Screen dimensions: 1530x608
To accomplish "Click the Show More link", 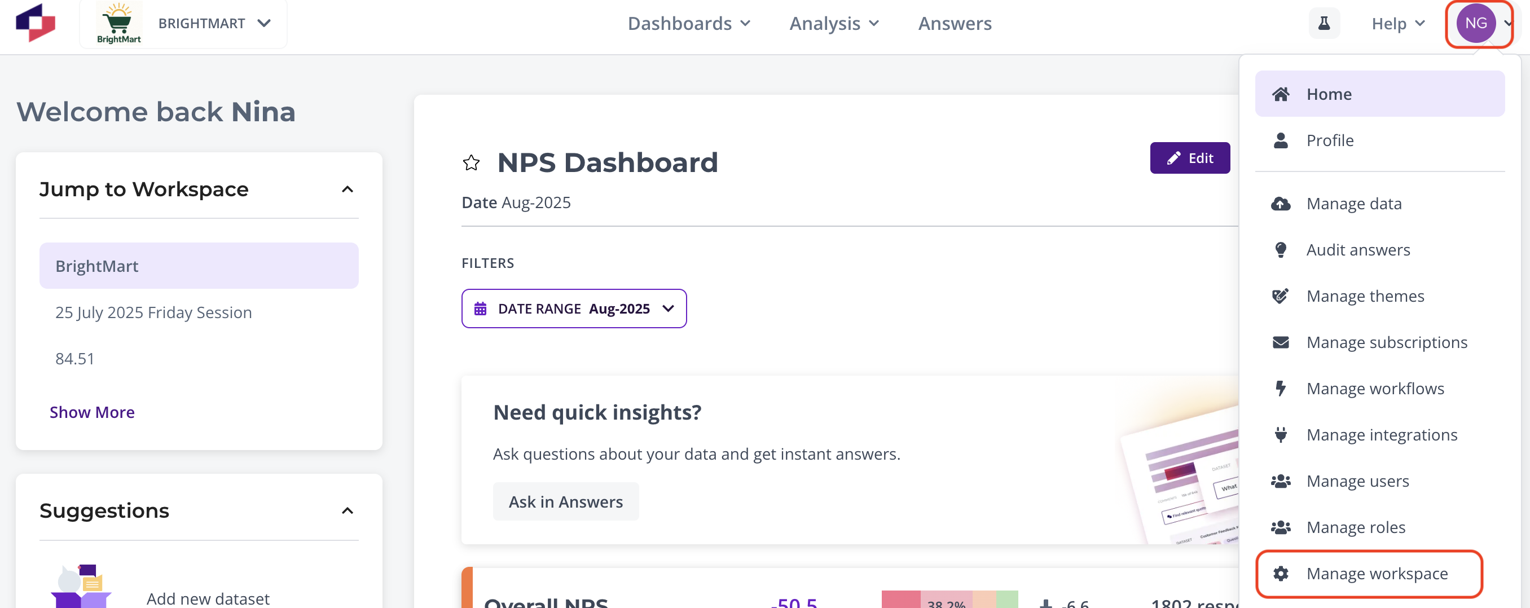I will (92, 412).
